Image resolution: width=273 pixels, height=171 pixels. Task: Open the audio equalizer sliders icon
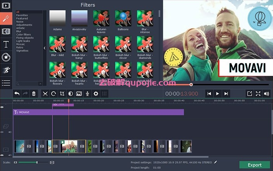tap(104, 94)
